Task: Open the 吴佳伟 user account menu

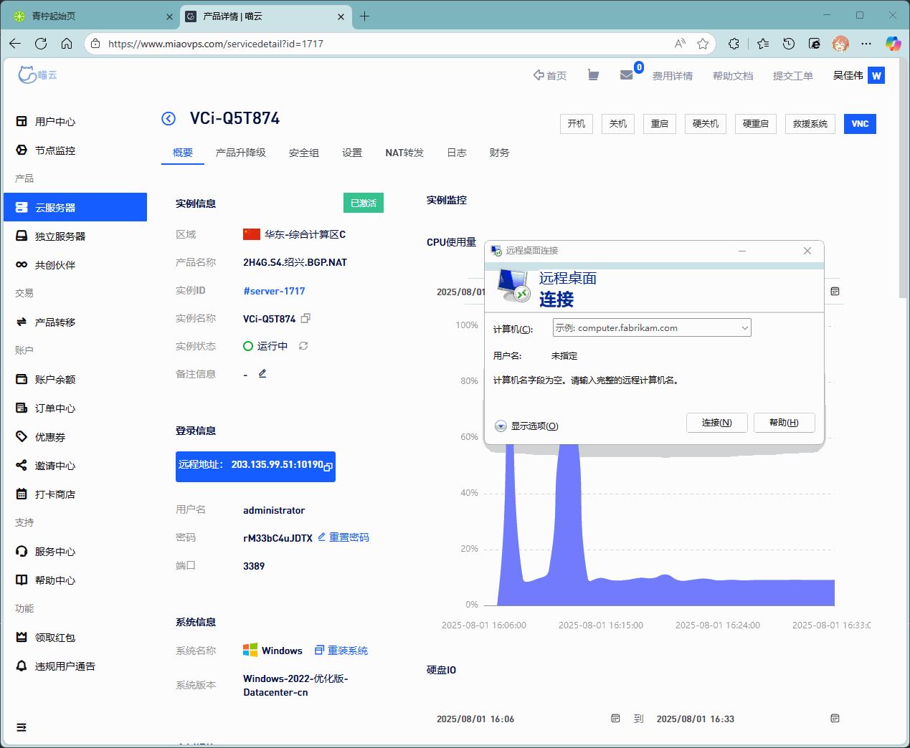Action: click(x=858, y=75)
